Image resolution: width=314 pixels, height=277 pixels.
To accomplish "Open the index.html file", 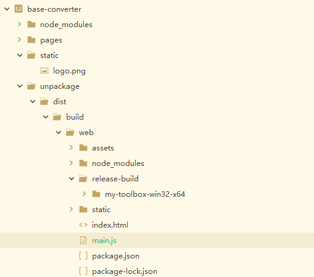I will coord(110,225).
